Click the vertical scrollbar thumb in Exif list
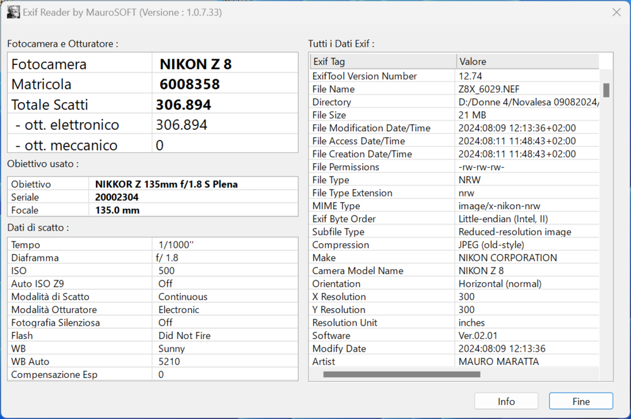 (606, 90)
